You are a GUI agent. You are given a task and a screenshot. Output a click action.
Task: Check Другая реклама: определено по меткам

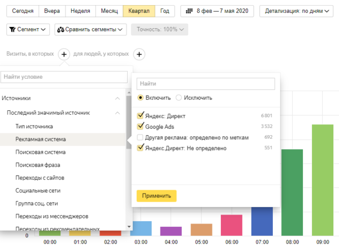[140, 137]
